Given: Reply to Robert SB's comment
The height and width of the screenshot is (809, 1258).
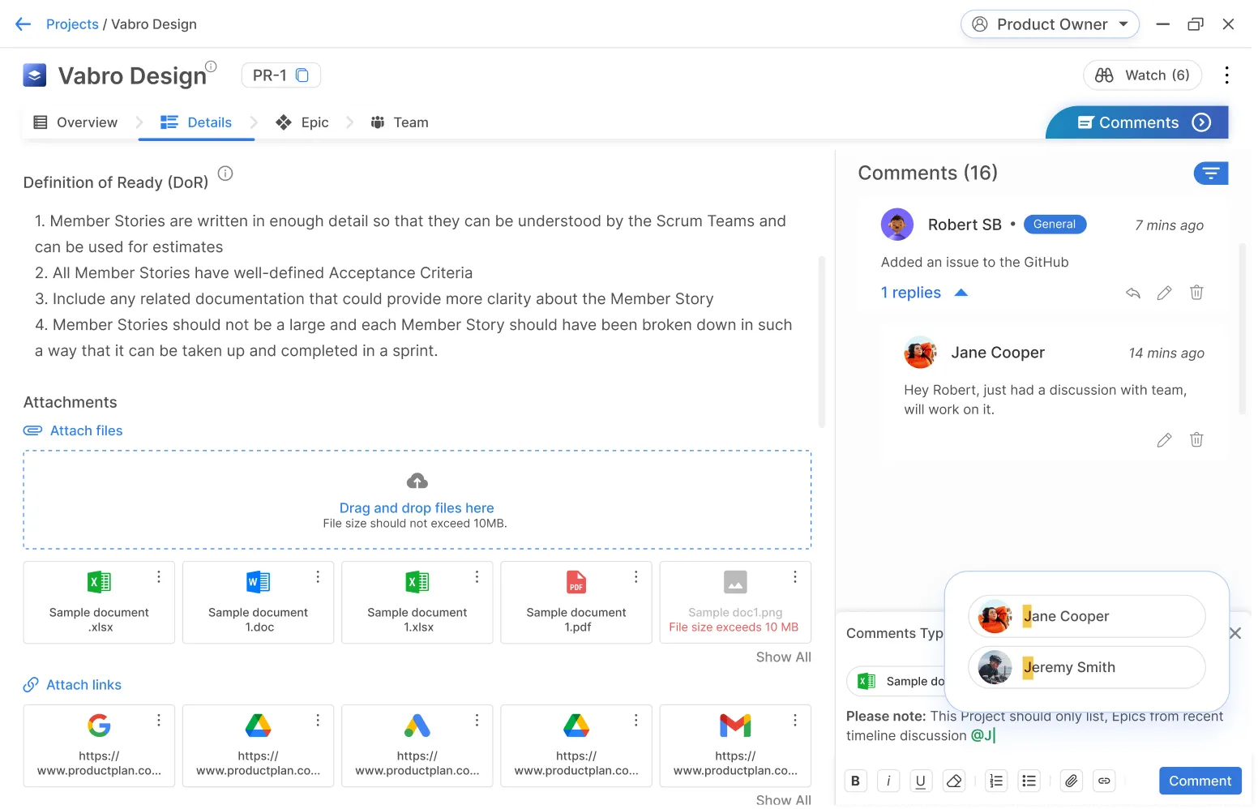Looking at the screenshot, I should click(1133, 293).
